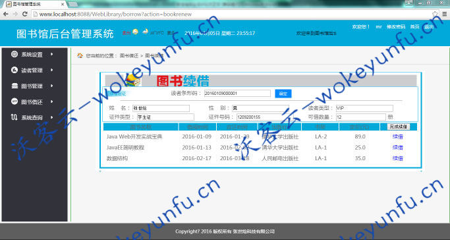Click the browser address bar URL
450x240 pixels.
tap(115, 14)
